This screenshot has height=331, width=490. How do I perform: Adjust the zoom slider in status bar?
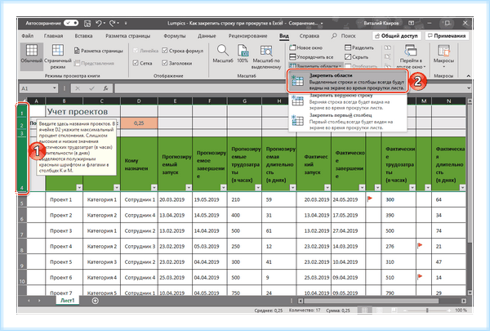(427, 311)
